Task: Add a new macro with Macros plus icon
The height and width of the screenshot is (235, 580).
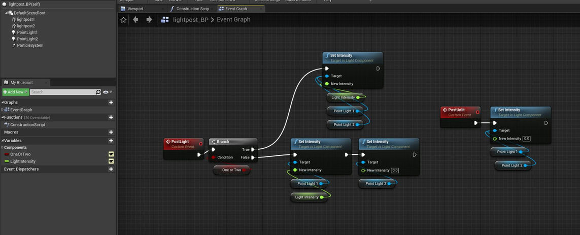Action: click(x=111, y=132)
